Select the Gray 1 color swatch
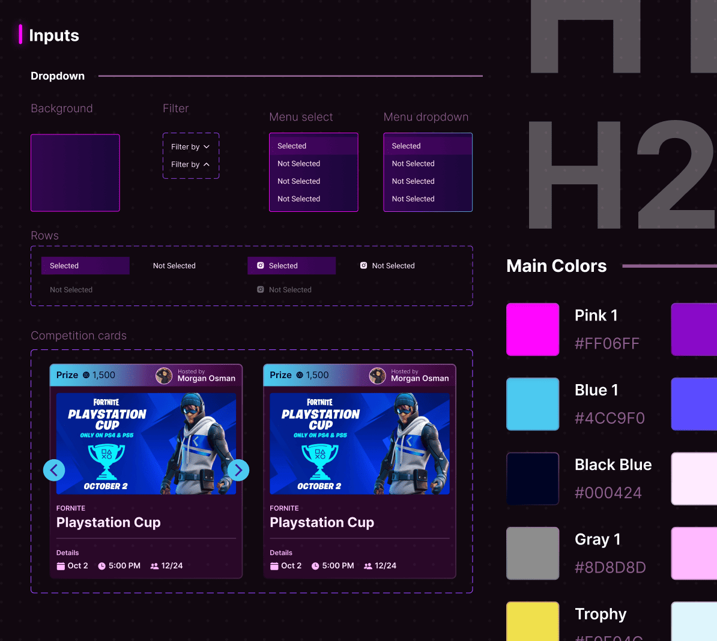Viewport: 717px width, 641px height. [533, 553]
